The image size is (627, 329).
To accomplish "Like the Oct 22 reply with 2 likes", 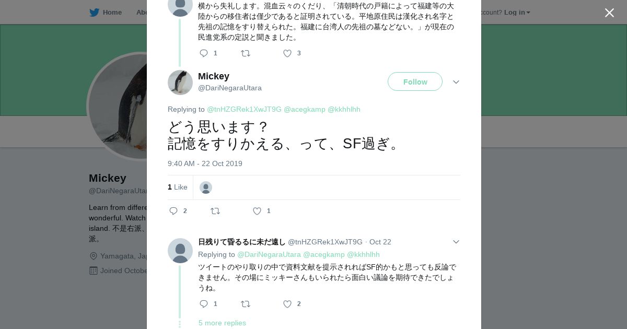I will coord(287,304).
